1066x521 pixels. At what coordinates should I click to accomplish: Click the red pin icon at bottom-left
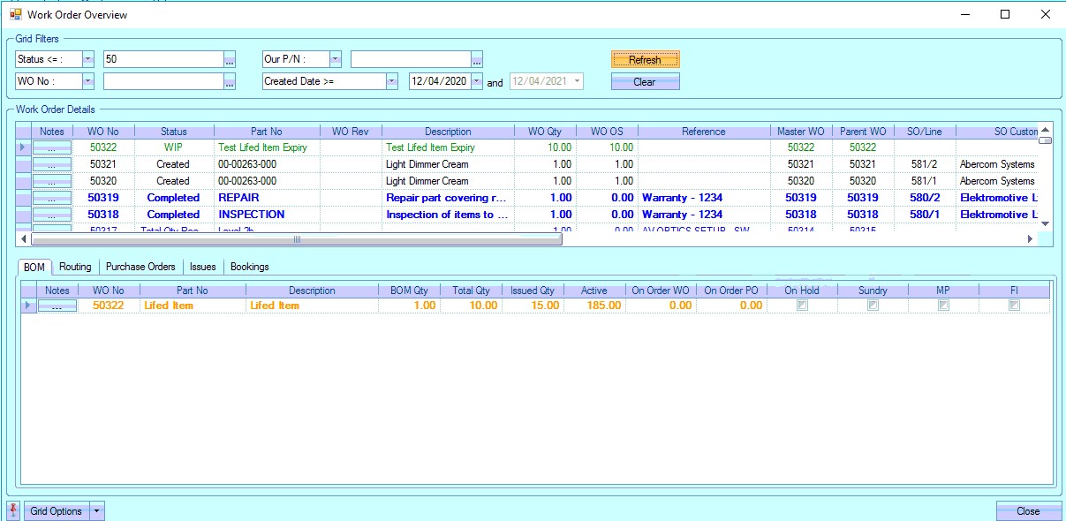13,510
